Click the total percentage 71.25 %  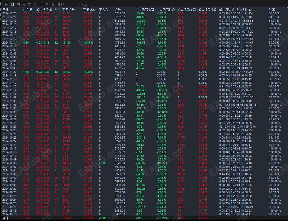89,218
